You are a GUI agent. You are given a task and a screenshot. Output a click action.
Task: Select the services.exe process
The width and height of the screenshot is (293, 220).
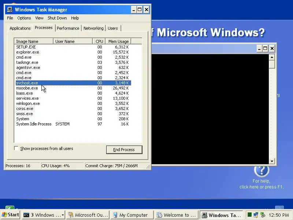(x=73, y=98)
